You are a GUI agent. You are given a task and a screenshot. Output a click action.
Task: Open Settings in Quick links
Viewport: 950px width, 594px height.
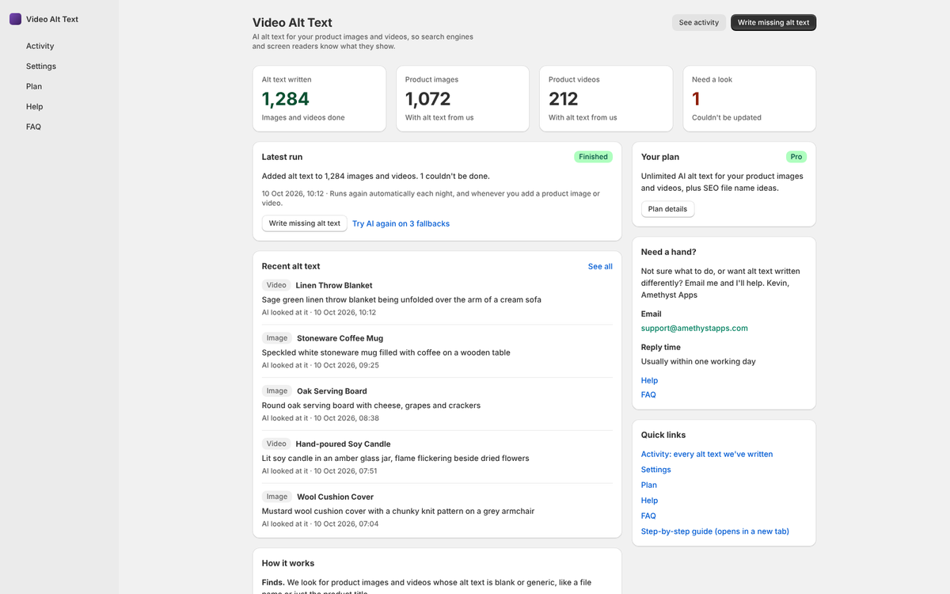655,470
